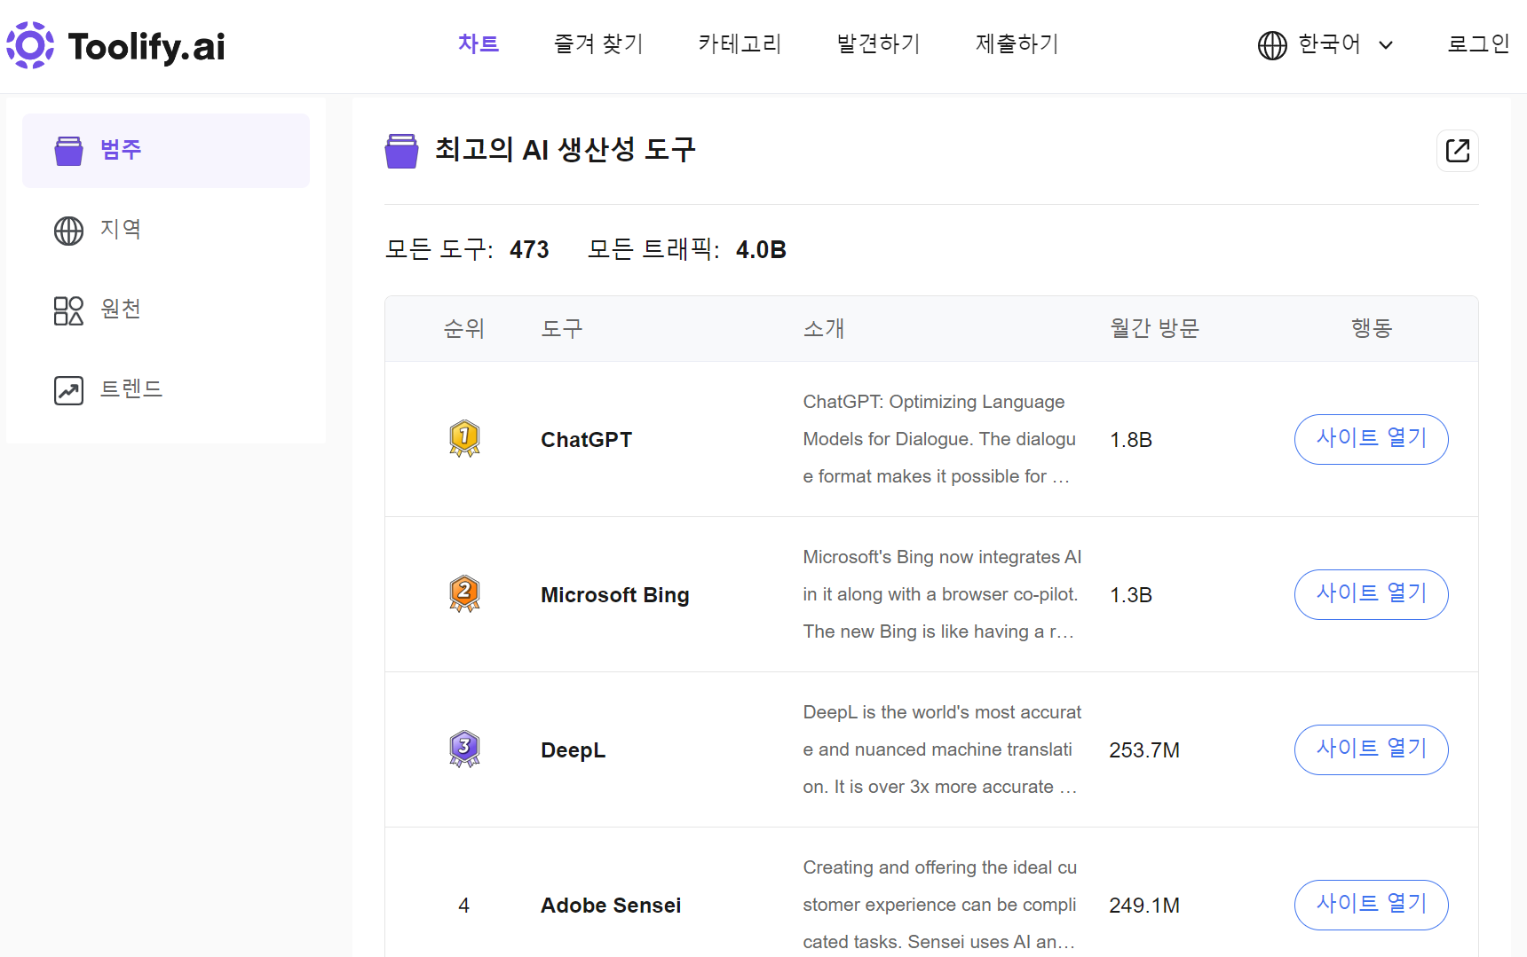Click the 월간 방문 column header
The height and width of the screenshot is (957, 1527).
click(1154, 328)
